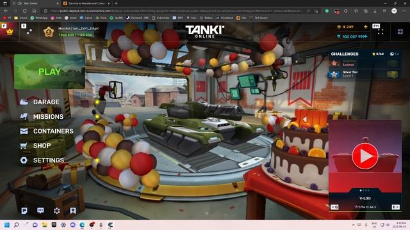The height and width of the screenshot is (230, 410).
Task: Click the V-LOG caption label
Action: 365,198
